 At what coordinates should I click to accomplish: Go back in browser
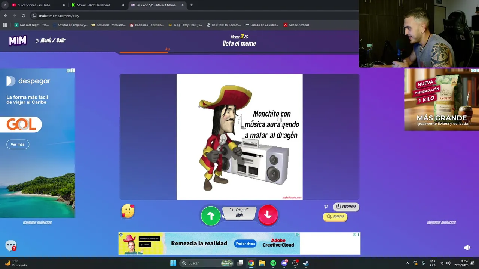point(5,16)
